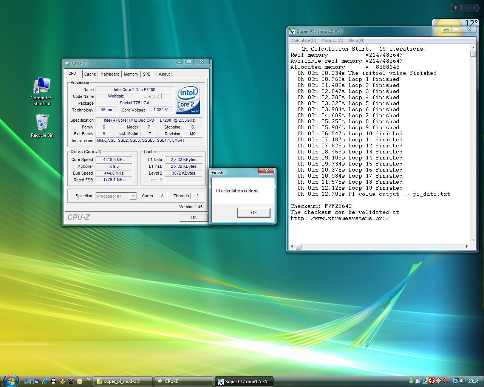This screenshot has width=484, height=387.
Task: Click the Super PI horizontal scrollbar thumb
Action: pos(298,247)
